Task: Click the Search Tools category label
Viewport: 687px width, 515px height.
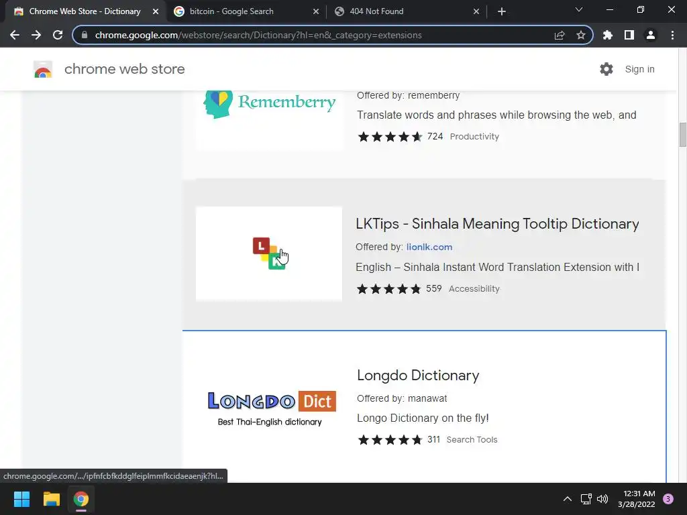Action: tap(472, 440)
